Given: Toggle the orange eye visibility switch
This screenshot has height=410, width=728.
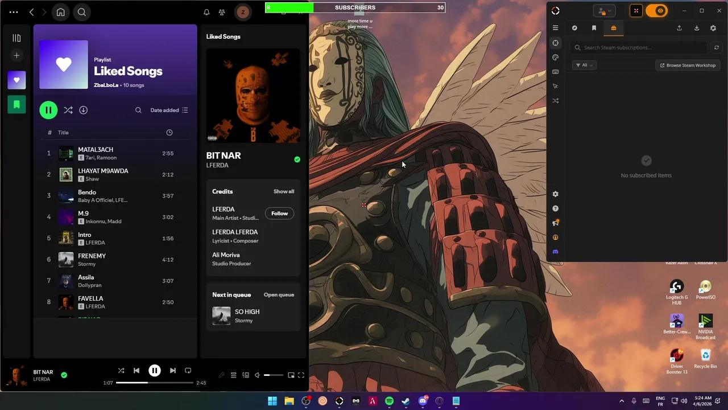Looking at the screenshot, I should pos(656,11).
